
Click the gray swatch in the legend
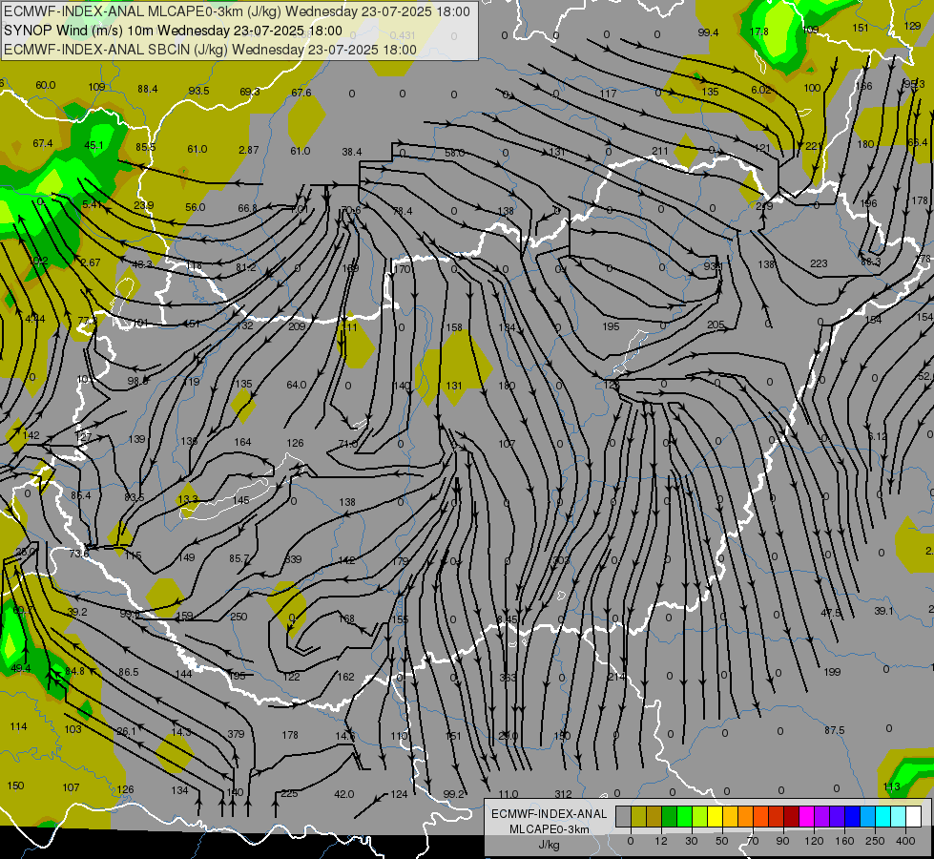click(624, 816)
